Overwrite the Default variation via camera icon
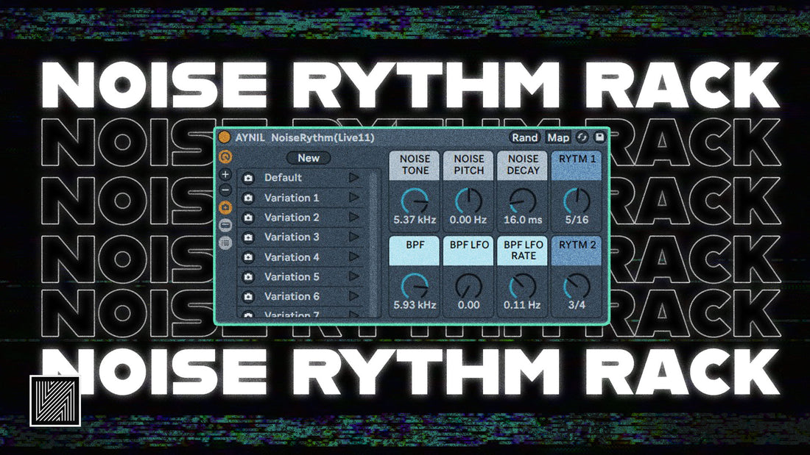 (248, 179)
